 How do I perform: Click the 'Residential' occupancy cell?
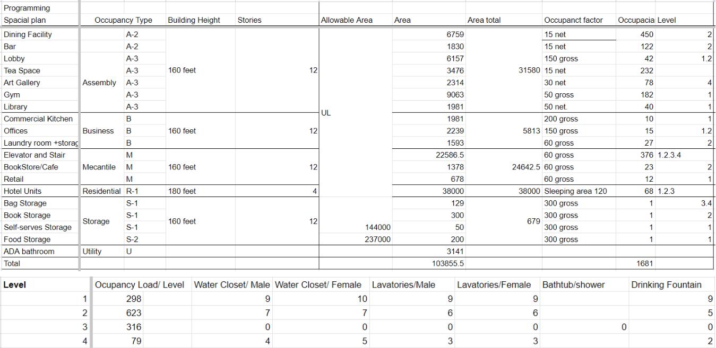pyautogui.click(x=102, y=191)
